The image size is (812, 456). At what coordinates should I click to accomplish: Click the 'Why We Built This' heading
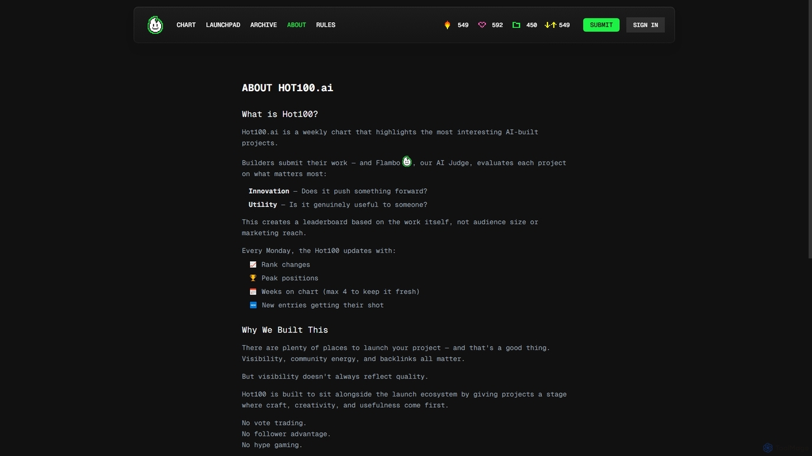[x=285, y=330]
